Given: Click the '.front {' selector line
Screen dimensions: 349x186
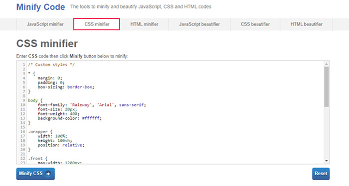Looking at the screenshot, I should pyautogui.click(x=37, y=159).
